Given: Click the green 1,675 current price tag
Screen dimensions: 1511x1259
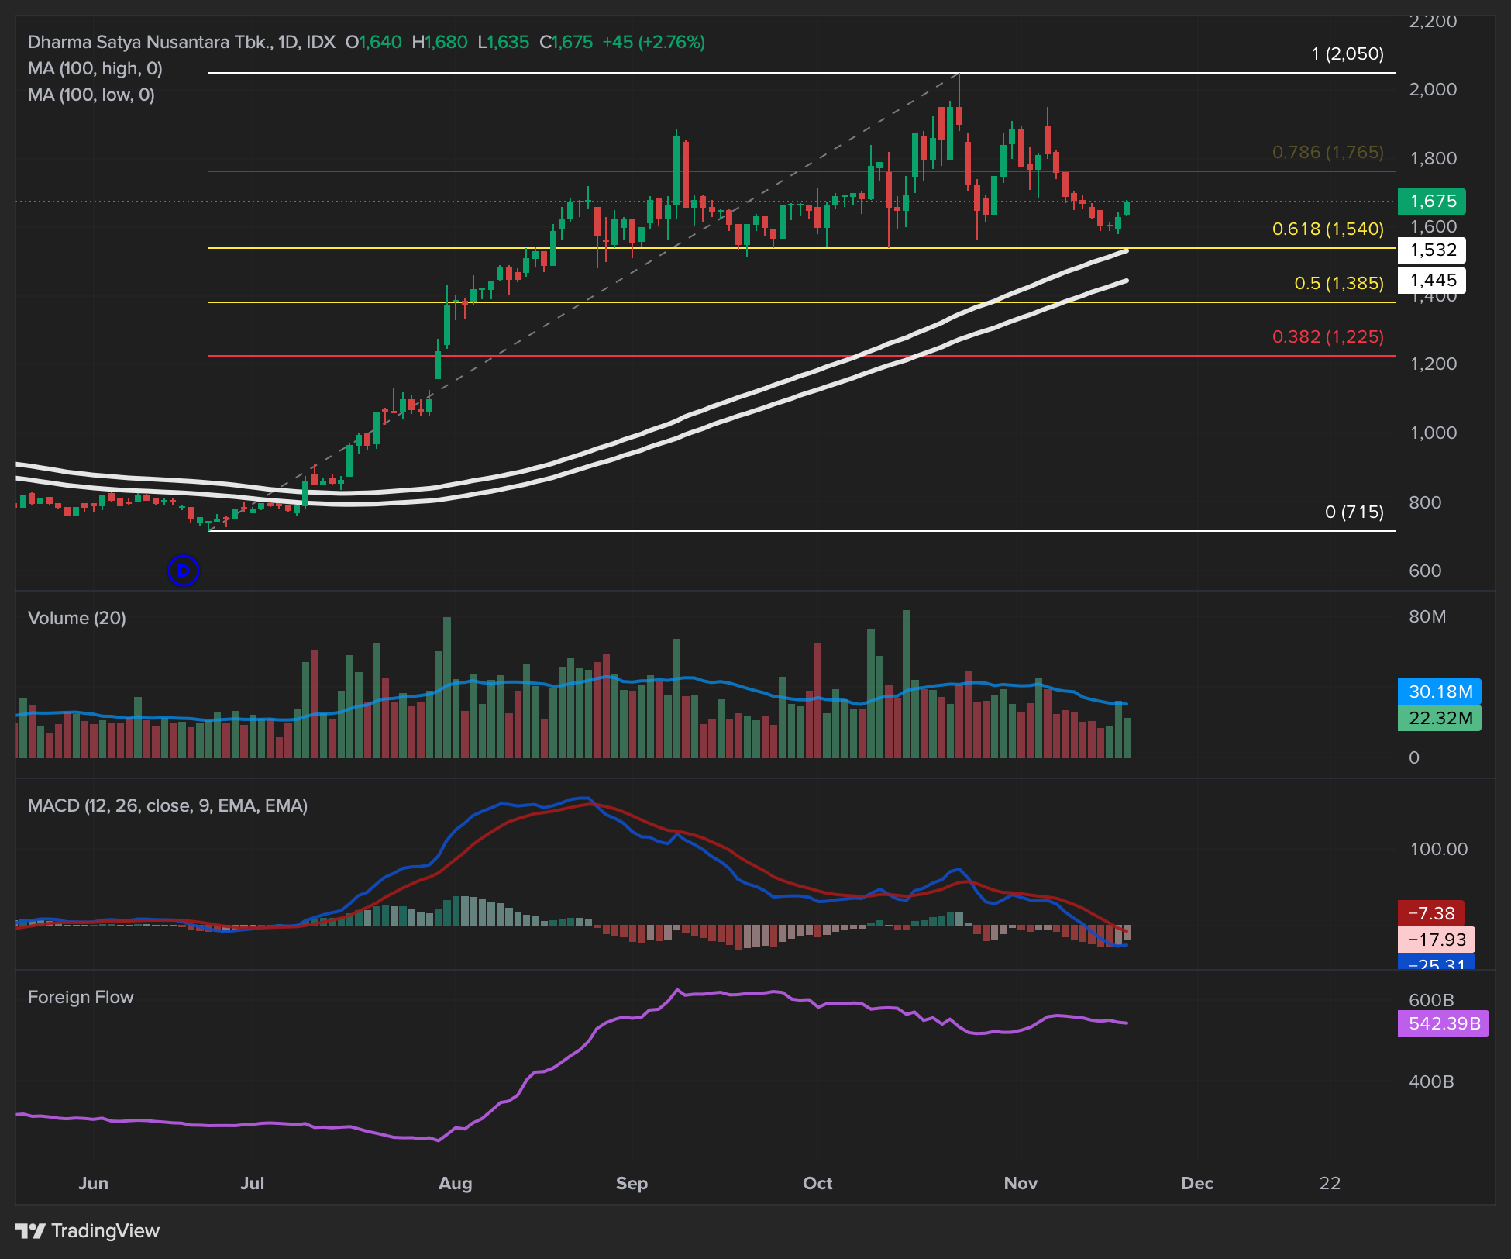Looking at the screenshot, I should (x=1432, y=202).
